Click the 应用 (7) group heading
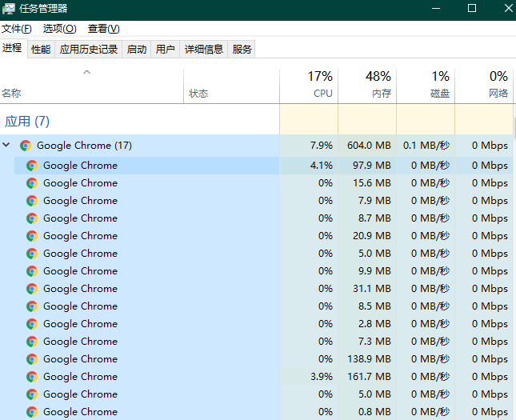516x420 pixels. pyautogui.click(x=27, y=122)
